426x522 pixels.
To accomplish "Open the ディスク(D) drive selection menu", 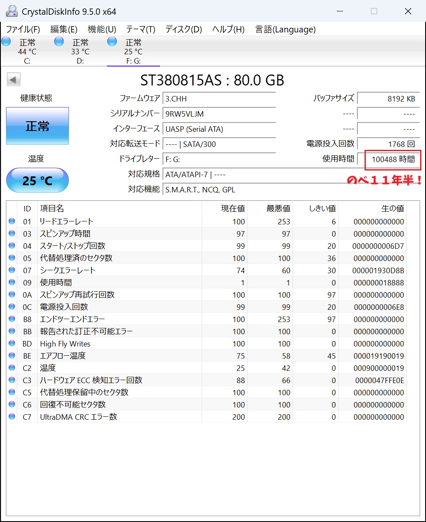I will 183,29.
